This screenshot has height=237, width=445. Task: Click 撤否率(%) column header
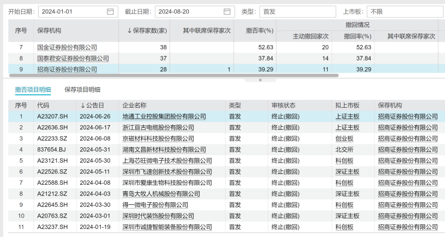pos(259,31)
